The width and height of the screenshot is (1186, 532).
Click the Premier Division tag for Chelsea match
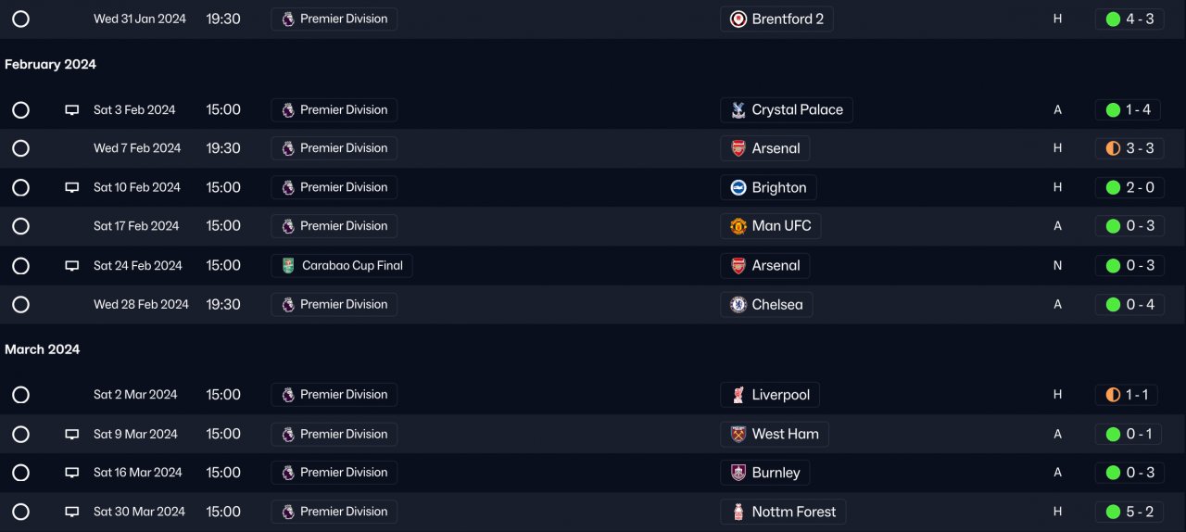(x=334, y=305)
